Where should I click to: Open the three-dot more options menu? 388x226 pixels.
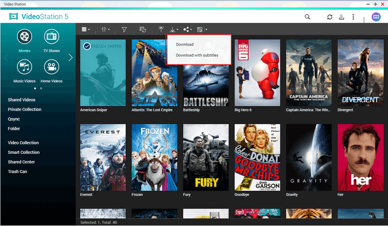(353, 17)
